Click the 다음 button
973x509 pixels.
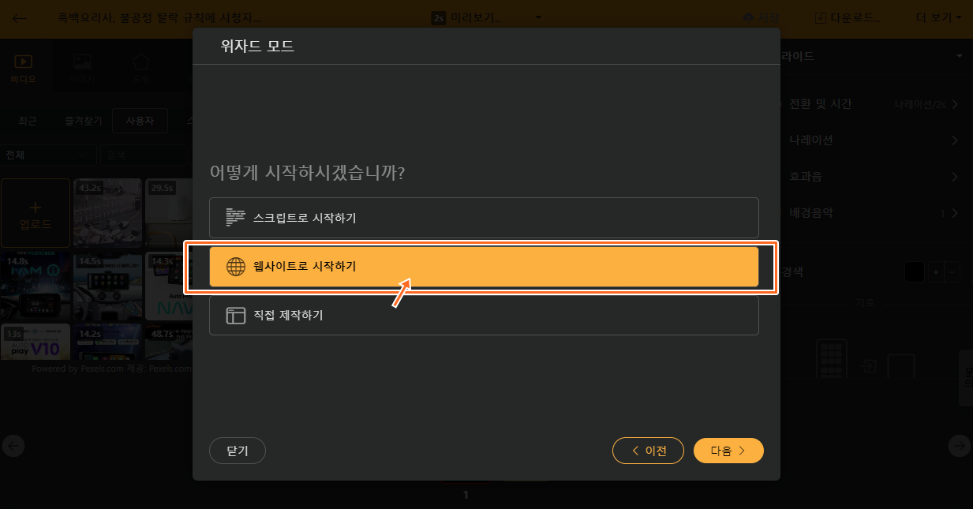(x=728, y=451)
